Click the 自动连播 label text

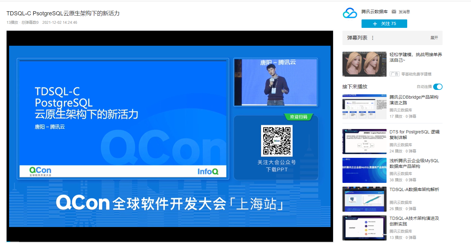pos(424,87)
